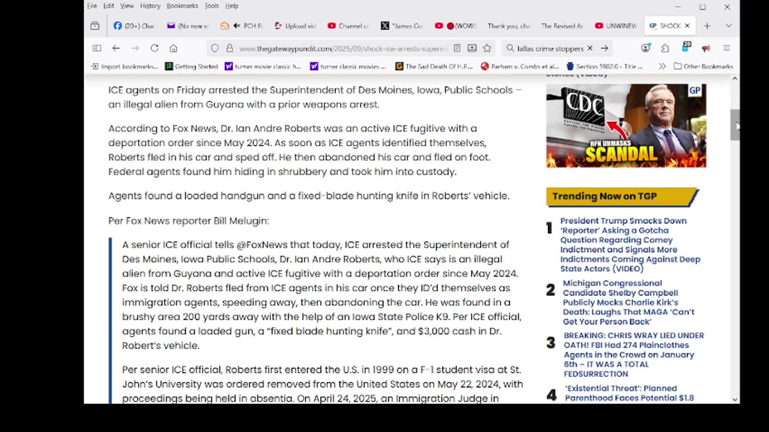Switch to the YouTube Channel tab
Screen dimensions: 769x432
pyautogui.click(x=348, y=26)
